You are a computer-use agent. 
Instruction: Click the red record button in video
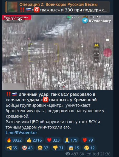tap(108, 53)
